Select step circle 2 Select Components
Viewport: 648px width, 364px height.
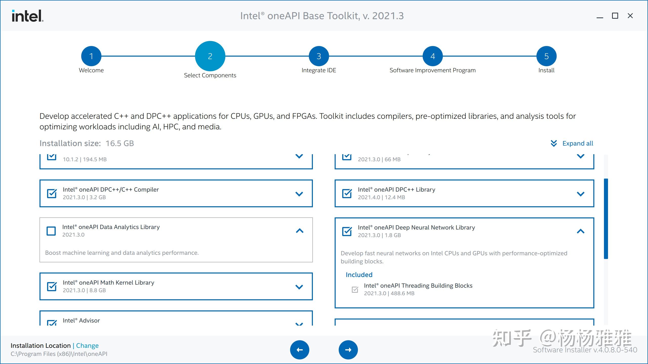coord(210,56)
